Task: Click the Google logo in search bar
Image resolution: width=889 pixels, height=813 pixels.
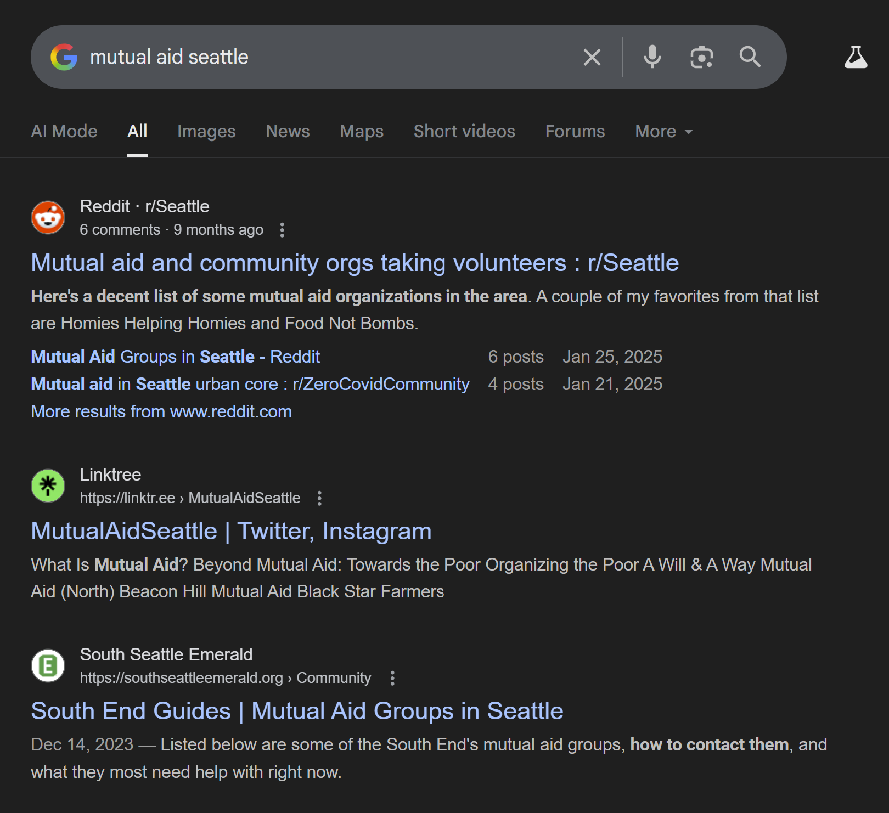Action: coord(64,57)
